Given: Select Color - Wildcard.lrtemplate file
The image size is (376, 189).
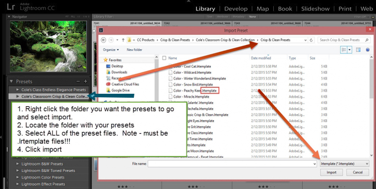Looking at the screenshot, I should coord(193,72).
